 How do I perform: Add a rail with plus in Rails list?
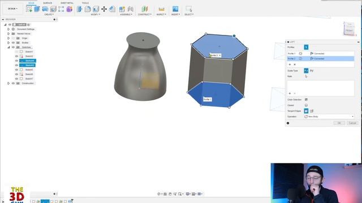click(x=290, y=94)
